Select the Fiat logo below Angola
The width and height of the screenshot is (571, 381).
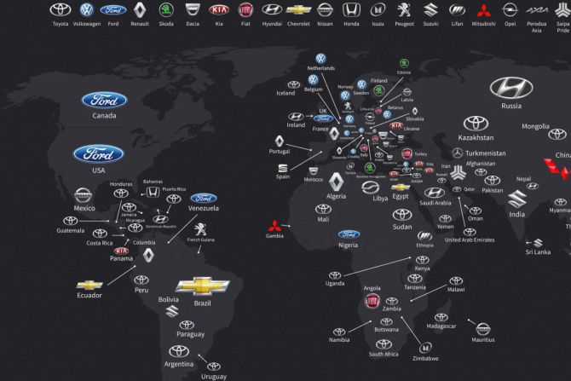(372, 301)
